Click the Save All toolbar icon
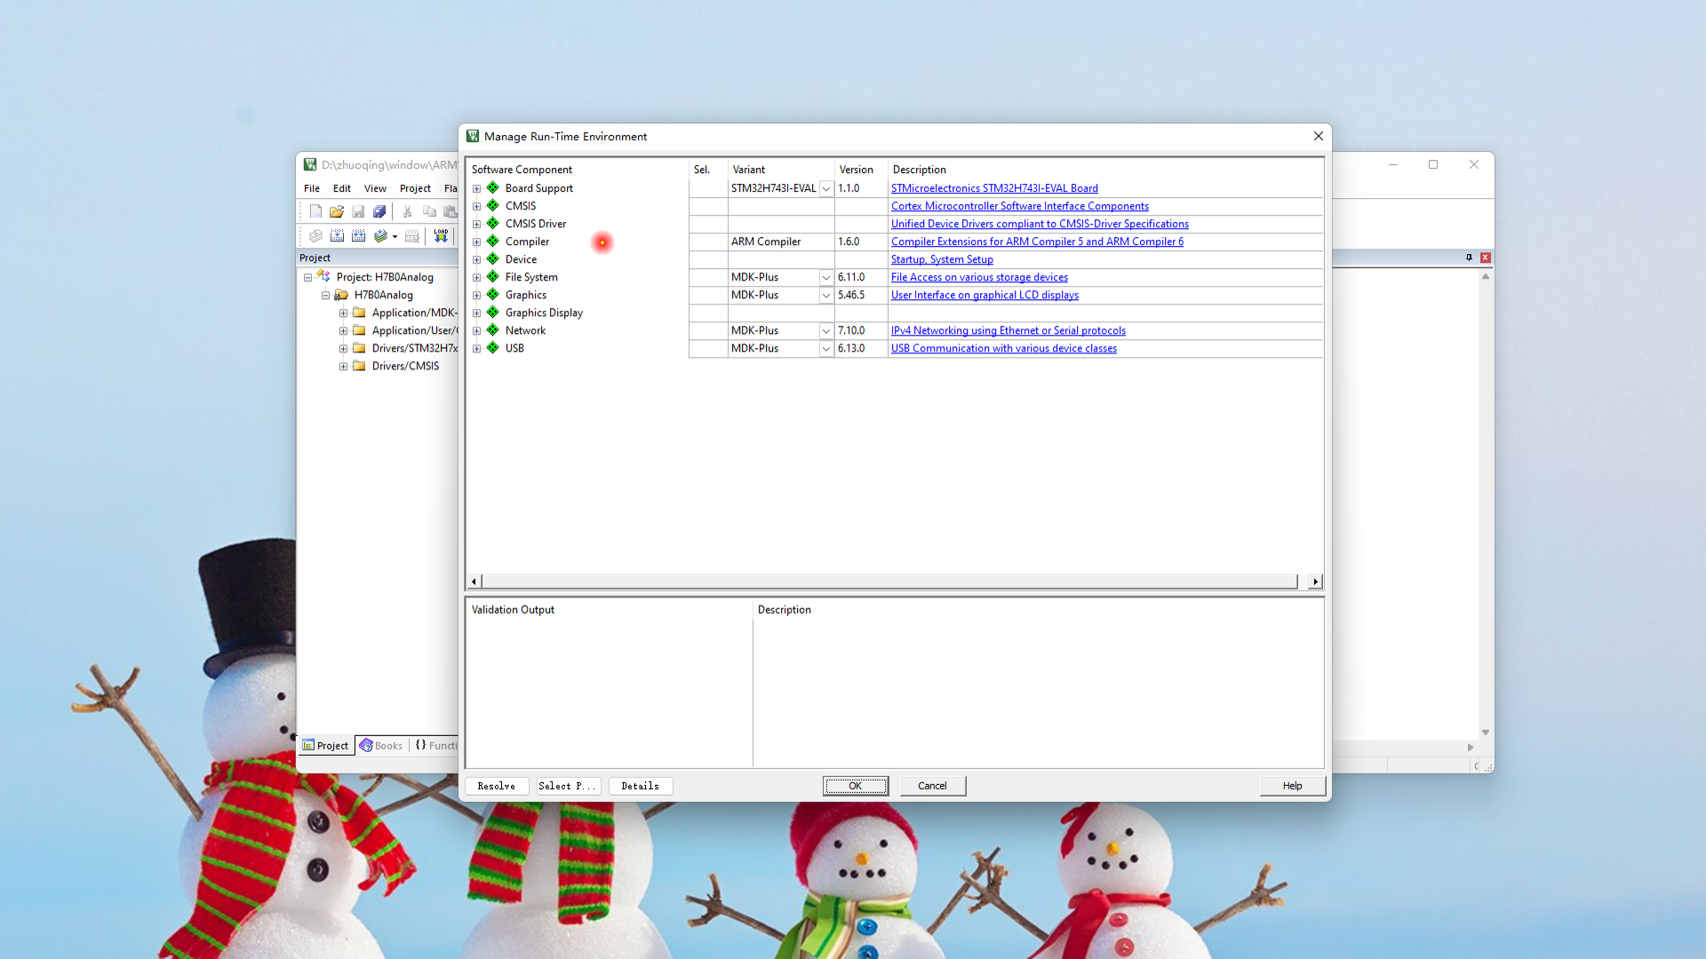 [x=379, y=211]
